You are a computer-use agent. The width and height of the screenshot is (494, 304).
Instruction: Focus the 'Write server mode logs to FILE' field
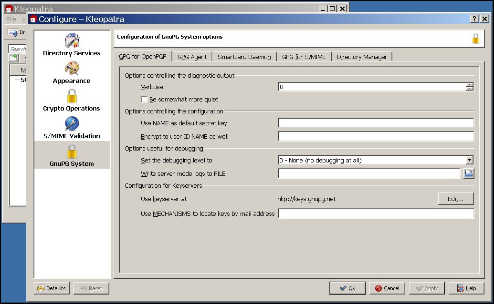[369, 173]
